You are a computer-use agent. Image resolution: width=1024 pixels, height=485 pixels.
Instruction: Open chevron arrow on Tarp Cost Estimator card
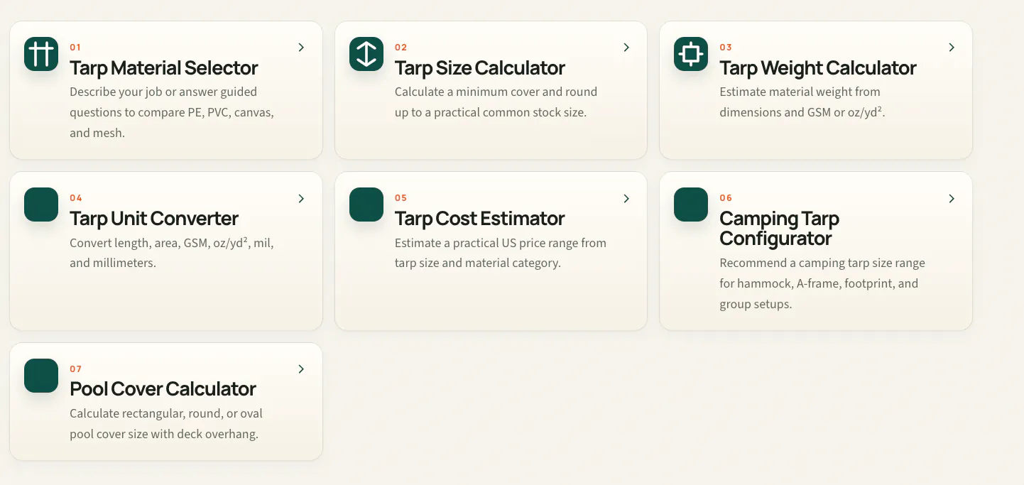pos(626,199)
